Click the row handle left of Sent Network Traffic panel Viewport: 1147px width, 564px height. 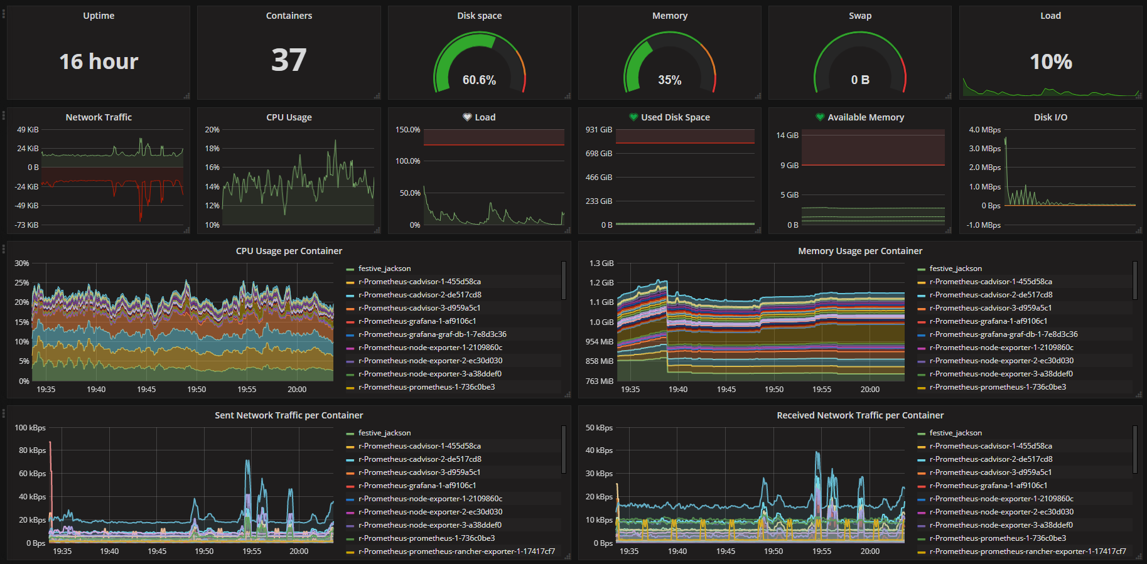point(4,413)
